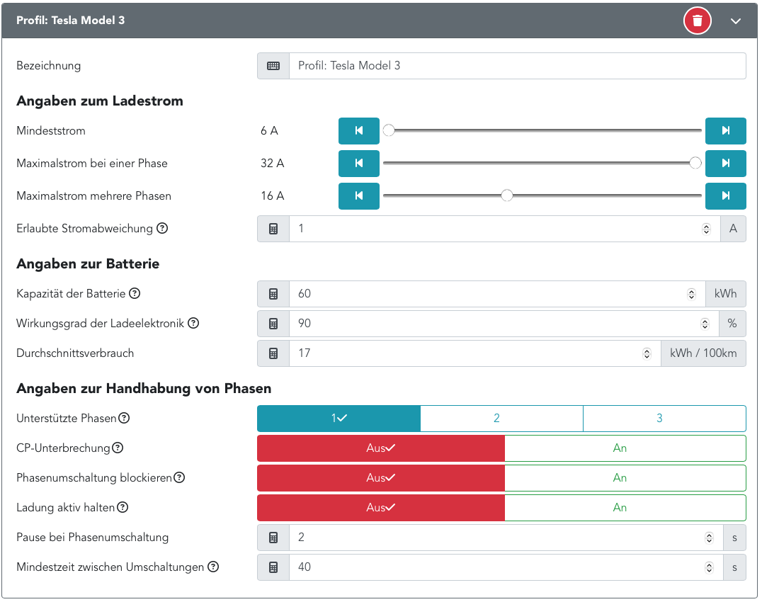The height and width of the screenshot is (602, 762).
Task: Click the 'Profil: Tesla Model 3' header title
Action: [71, 21]
